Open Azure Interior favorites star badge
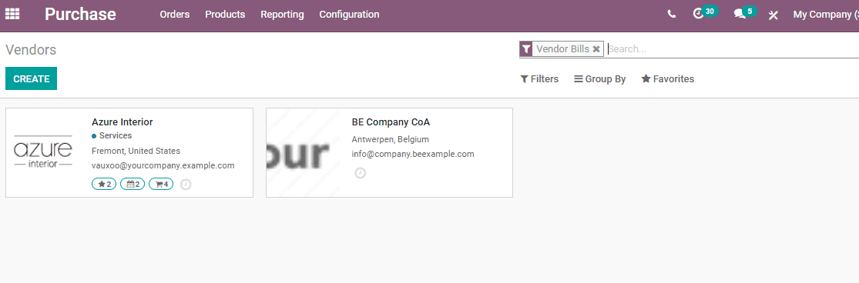Screen dimensions: 859x283 104,184
